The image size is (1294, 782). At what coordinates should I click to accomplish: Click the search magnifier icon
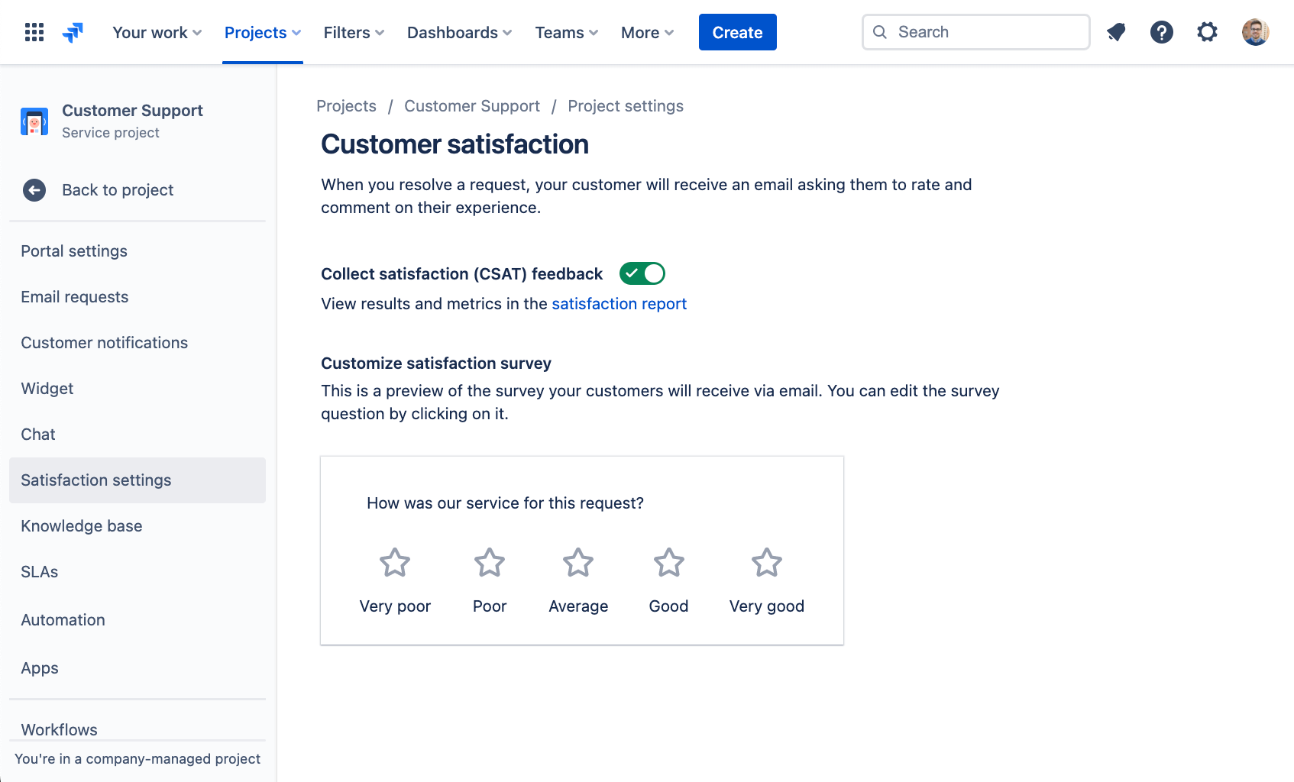click(880, 32)
